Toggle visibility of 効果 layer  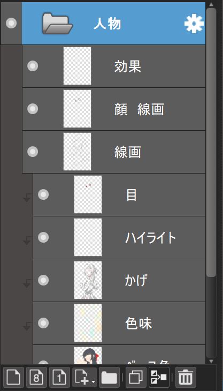pyautogui.click(x=33, y=66)
